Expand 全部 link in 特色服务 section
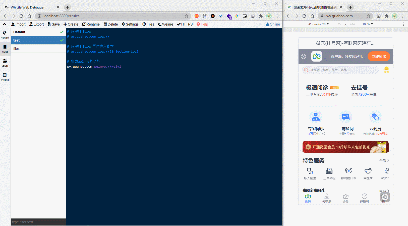Image resolution: width=408 pixels, height=226 pixels. [x=384, y=161]
